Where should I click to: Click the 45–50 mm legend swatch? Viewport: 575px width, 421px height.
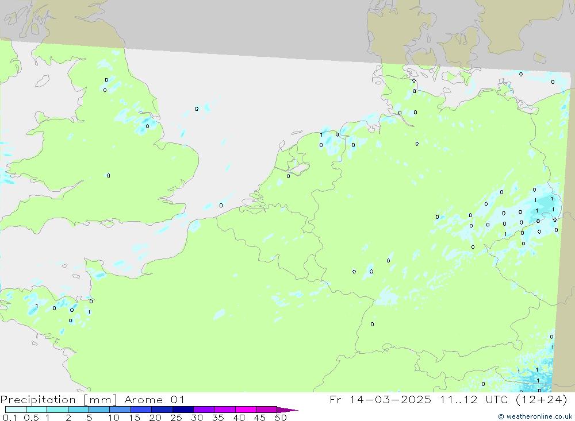(x=266, y=410)
